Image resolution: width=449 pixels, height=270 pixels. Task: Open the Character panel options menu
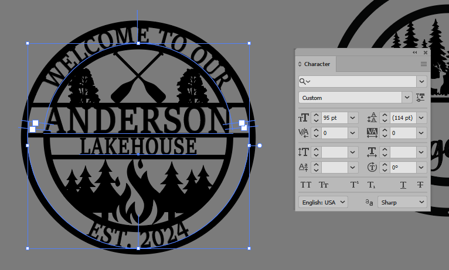tap(423, 64)
